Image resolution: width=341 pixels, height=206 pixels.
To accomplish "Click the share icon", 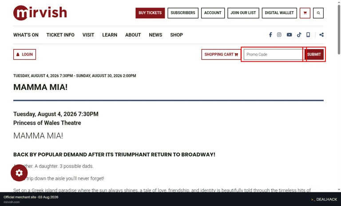I will tap(321, 35).
